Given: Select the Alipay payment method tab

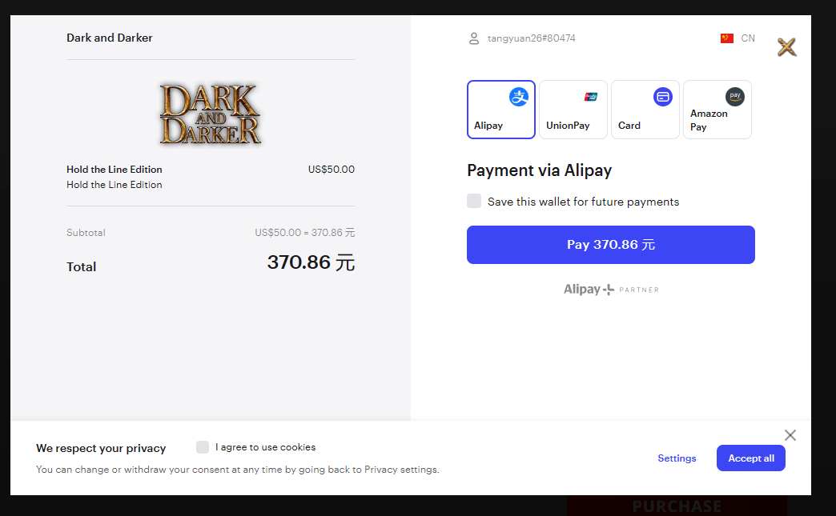Looking at the screenshot, I should tap(501, 110).
